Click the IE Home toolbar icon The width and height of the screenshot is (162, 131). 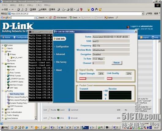26,10
